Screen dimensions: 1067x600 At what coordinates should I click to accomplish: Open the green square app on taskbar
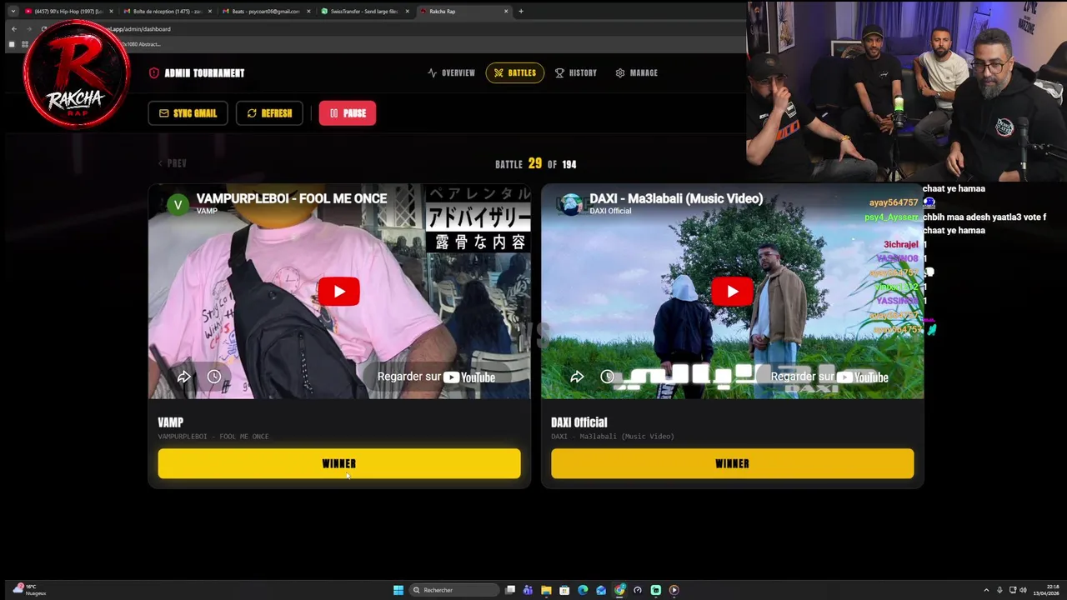pos(656,590)
